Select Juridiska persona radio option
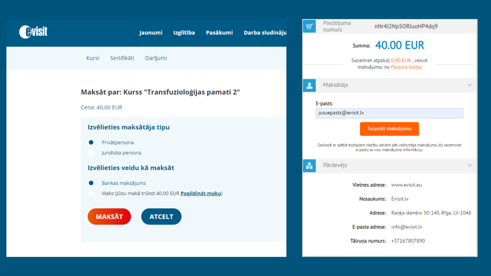Screen dimensions: 491x276 pos(91,153)
